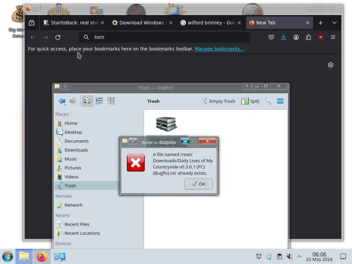
Task: Close the New Tab tab
Action: pyautogui.click(x=308, y=23)
